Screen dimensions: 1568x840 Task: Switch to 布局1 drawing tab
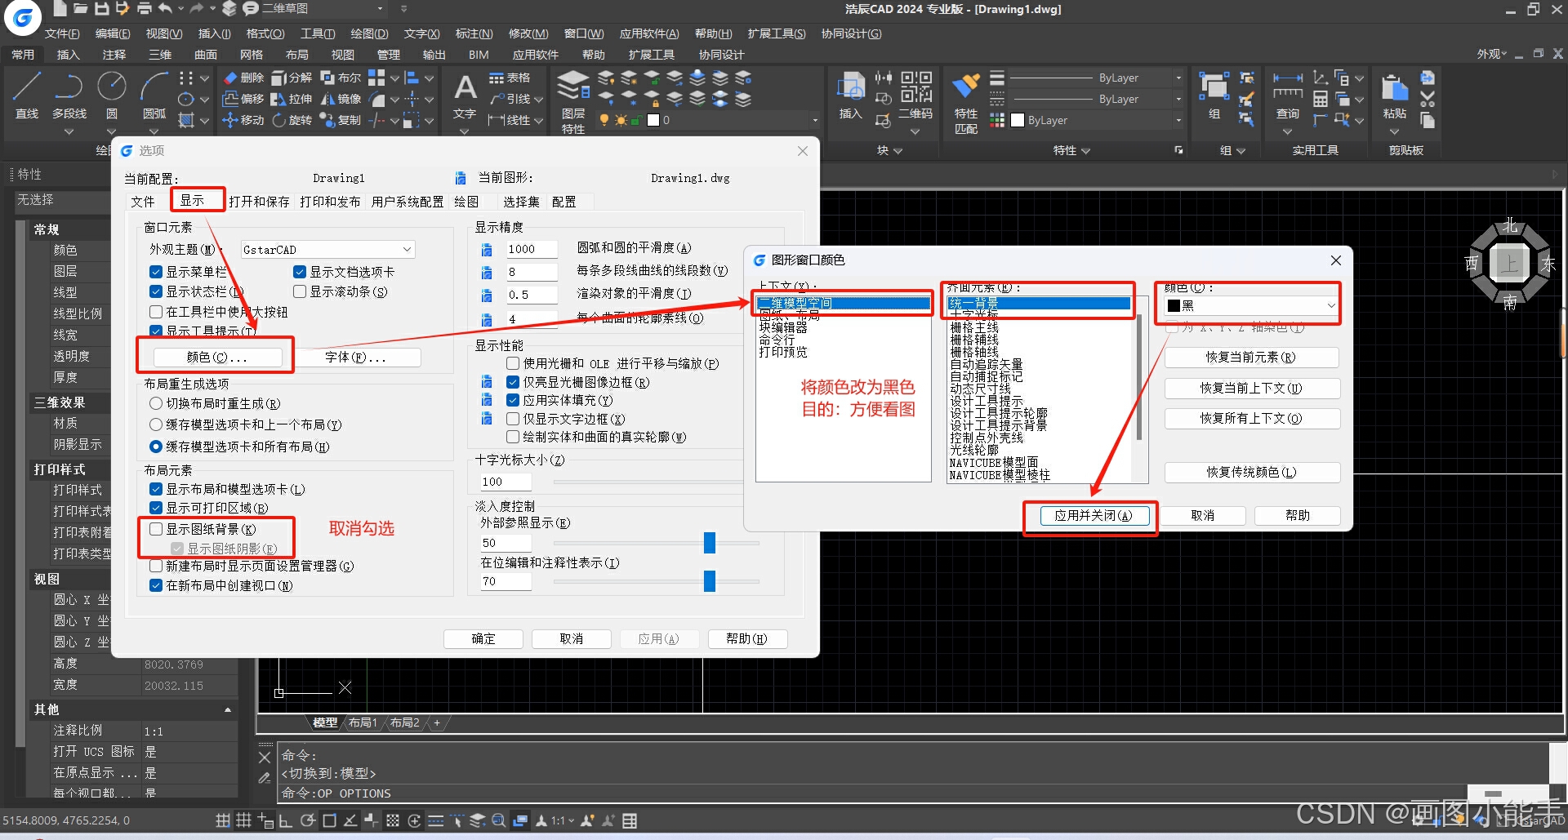pos(363,722)
